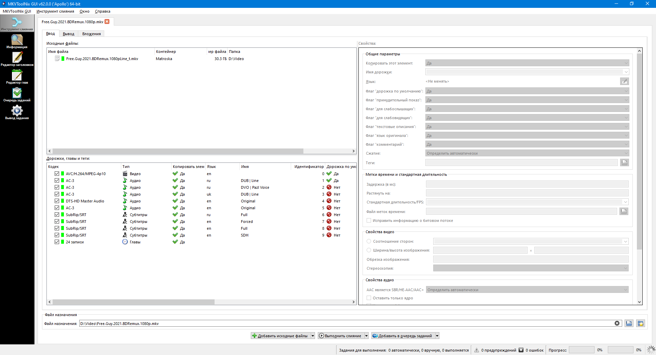Open 'Имя дорожки' combo box
This screenshot has width=656, height=355.
point(527,72)
